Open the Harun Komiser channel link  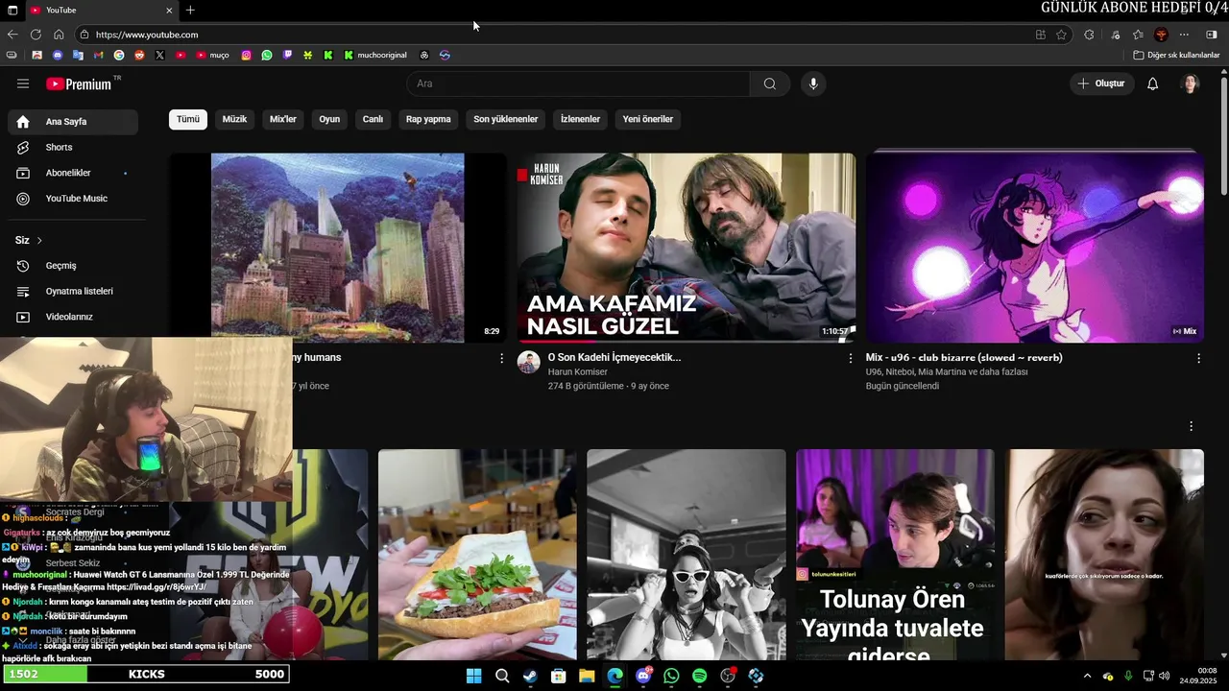click(x=578, y=371)
